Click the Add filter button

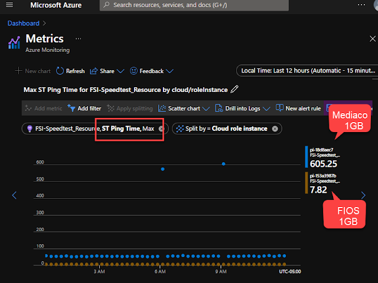pyautogui.click(x=84, y=108)
